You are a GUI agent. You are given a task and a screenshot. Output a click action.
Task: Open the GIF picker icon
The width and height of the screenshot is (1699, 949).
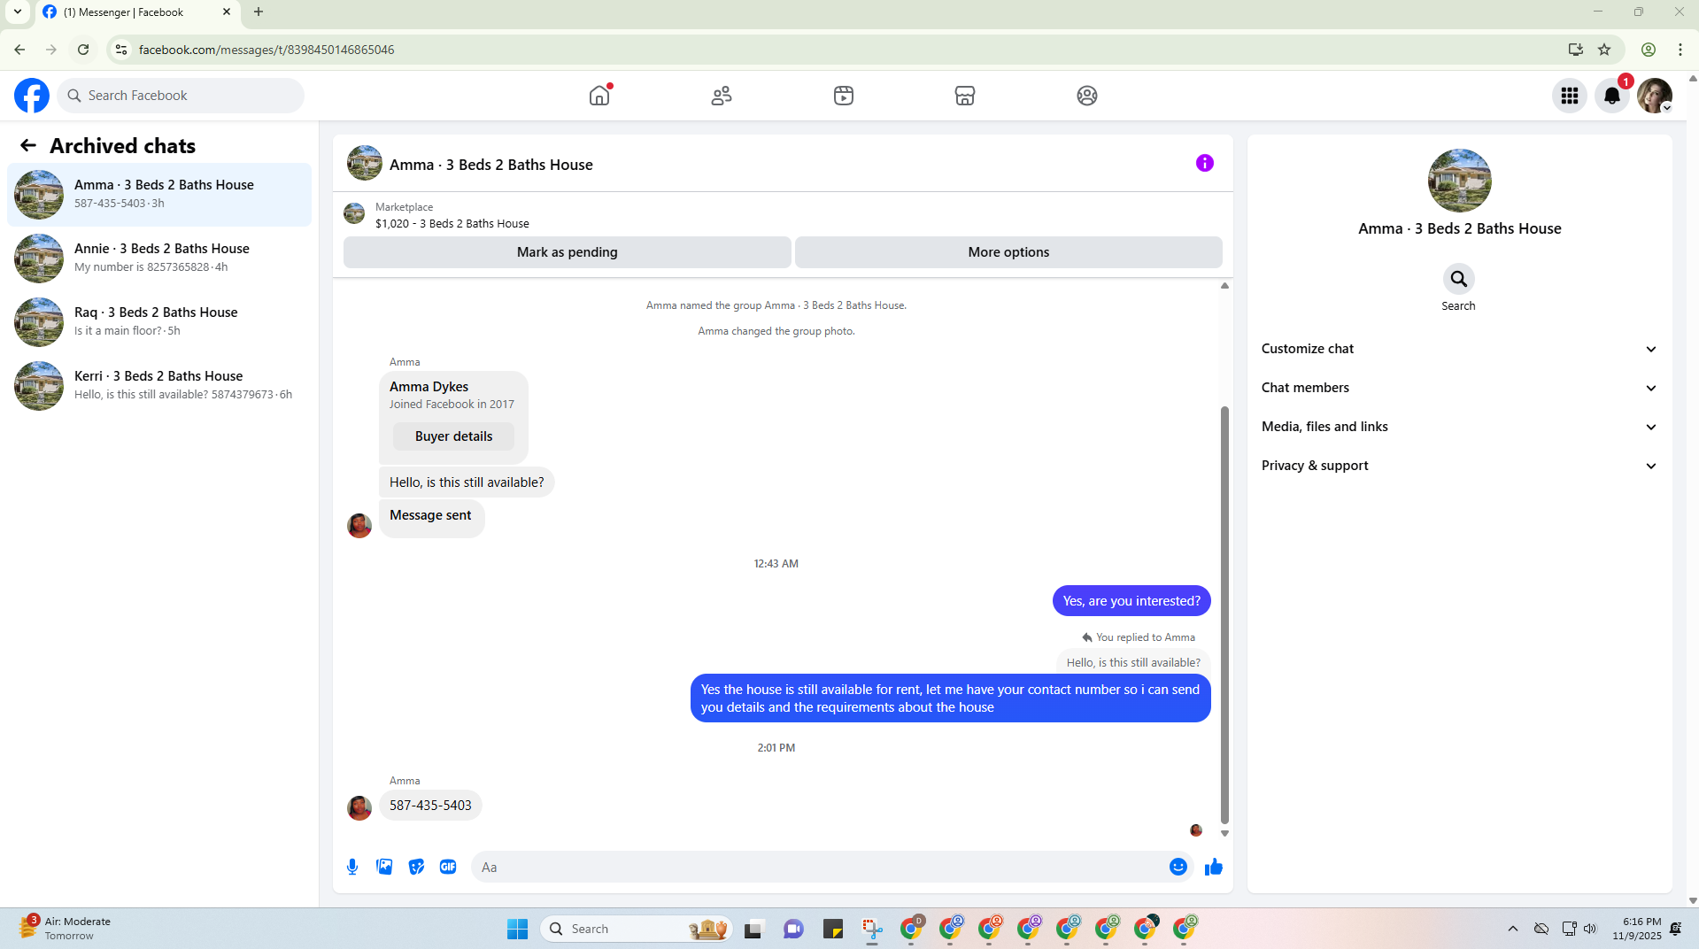click(x=448, y=867)
